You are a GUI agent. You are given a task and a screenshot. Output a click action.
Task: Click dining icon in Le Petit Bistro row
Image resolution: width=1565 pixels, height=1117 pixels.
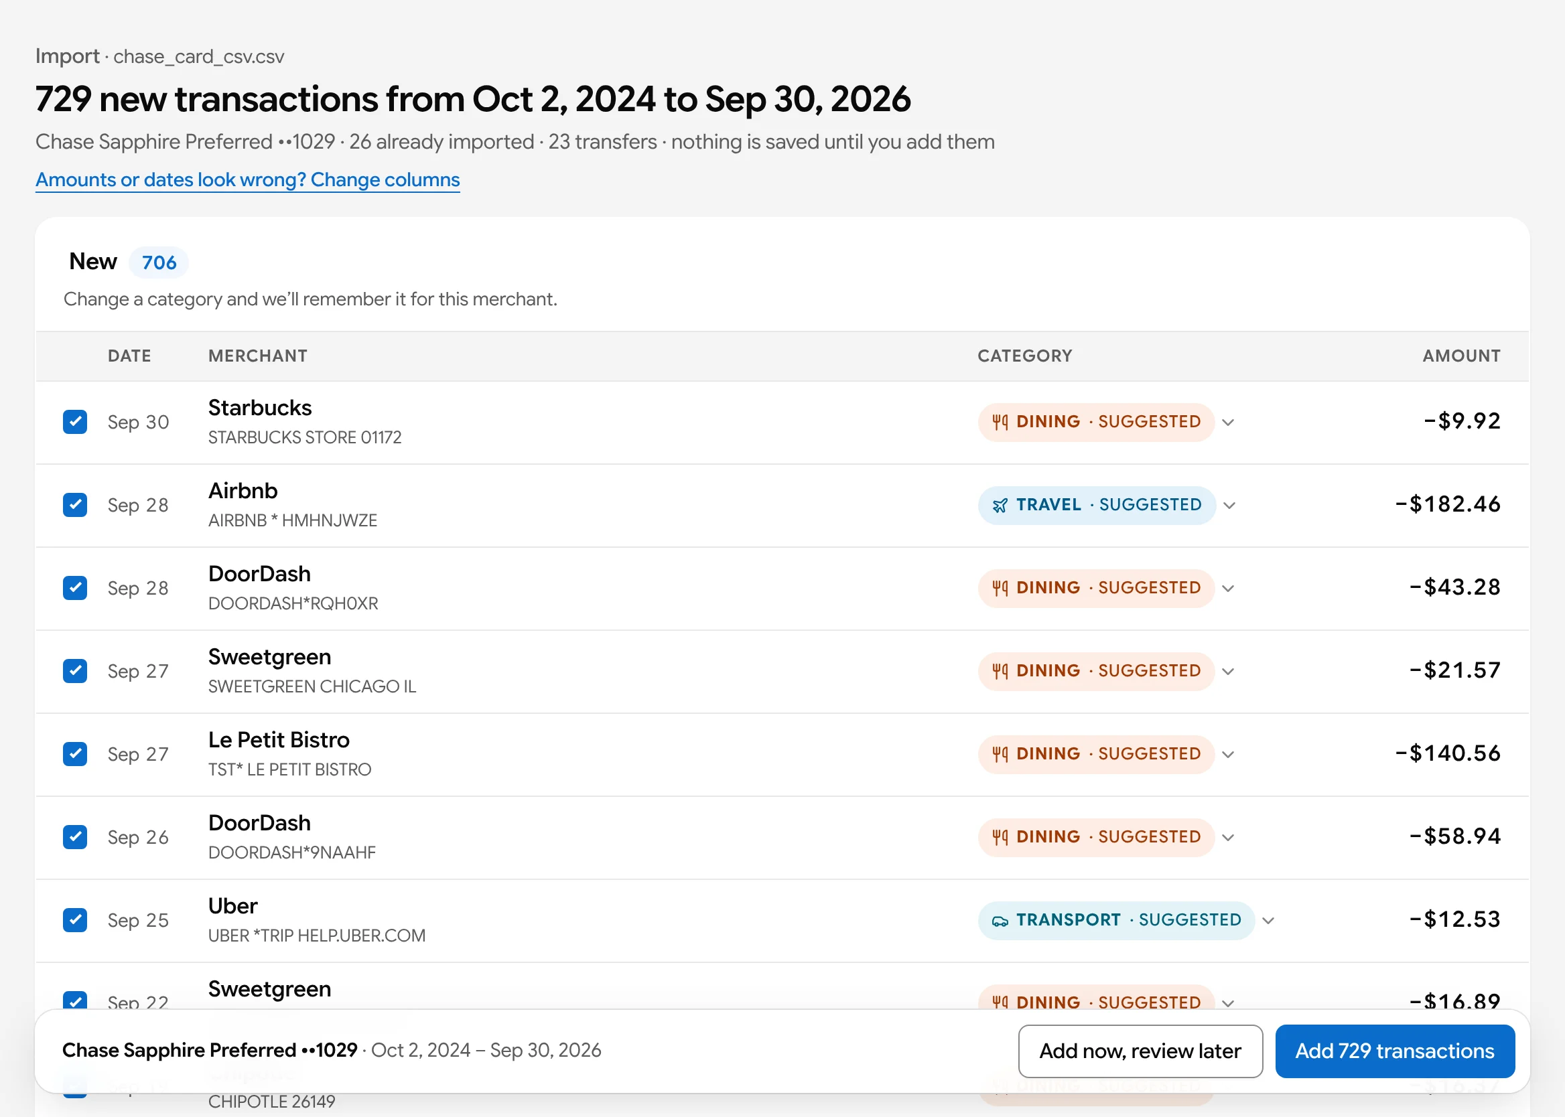[1000, 754]
